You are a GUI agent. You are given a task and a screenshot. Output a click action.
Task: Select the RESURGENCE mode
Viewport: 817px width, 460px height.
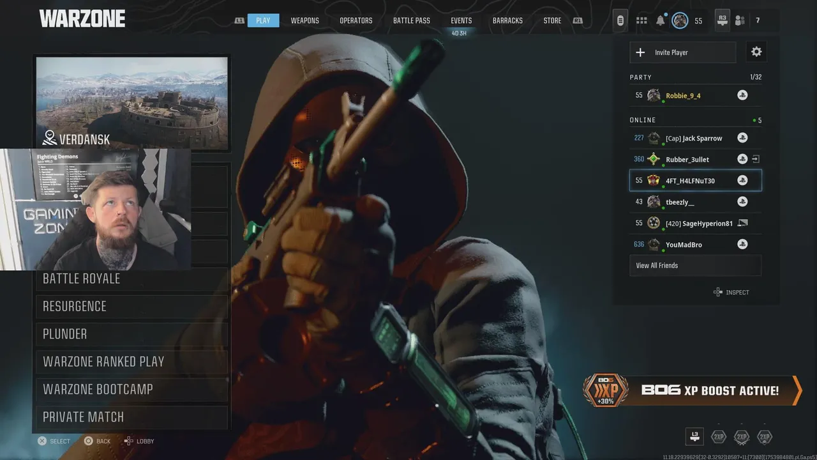(x=132, y=306)
